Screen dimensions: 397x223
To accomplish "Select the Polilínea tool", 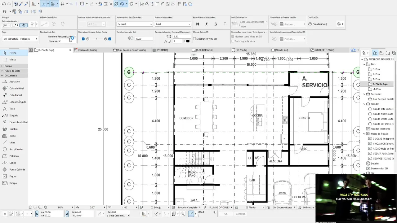I will (x=14, y=156).
